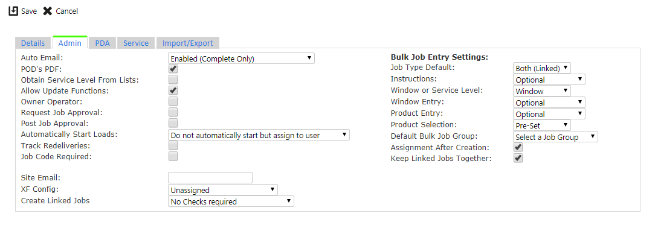Viewport: 658px width, 228px height.
Task: Click the Save disk icon
Action: [x=13, y=11]
